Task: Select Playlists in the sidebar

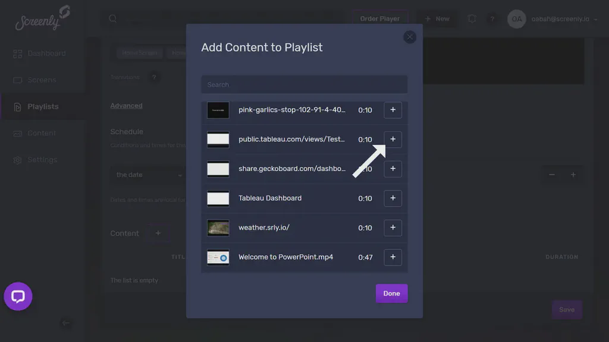Action: 42,106
